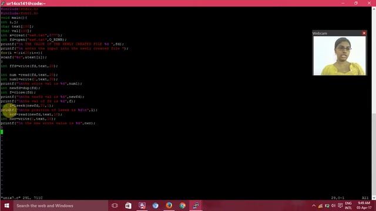376x211 pixels.
Task: Click the vim status line file name
Action: pyautogui.click(x=11, y=198)
